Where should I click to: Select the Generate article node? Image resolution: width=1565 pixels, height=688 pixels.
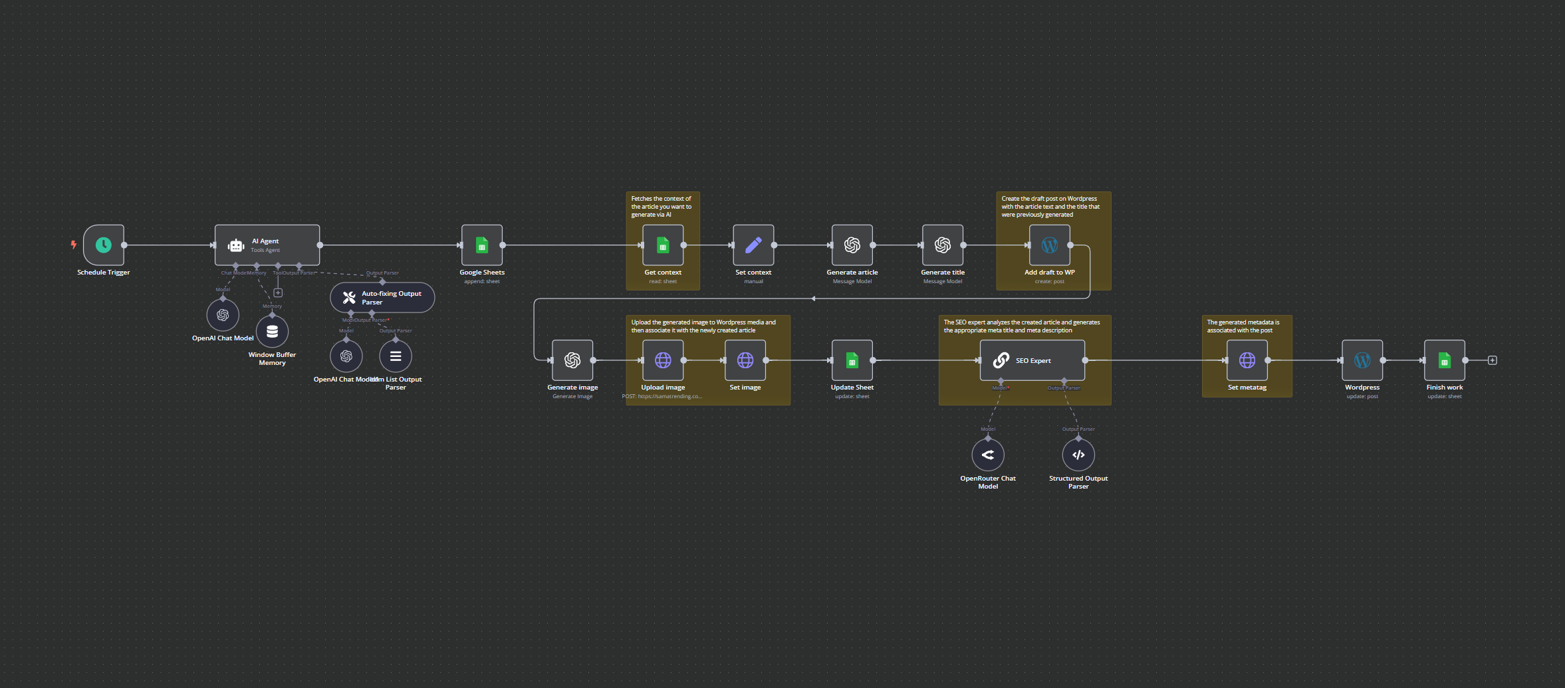[x=852, y=245]
